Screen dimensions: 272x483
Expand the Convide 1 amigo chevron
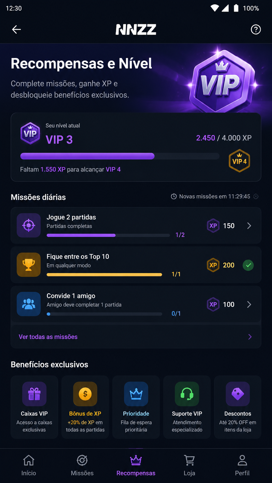[249, 304]
